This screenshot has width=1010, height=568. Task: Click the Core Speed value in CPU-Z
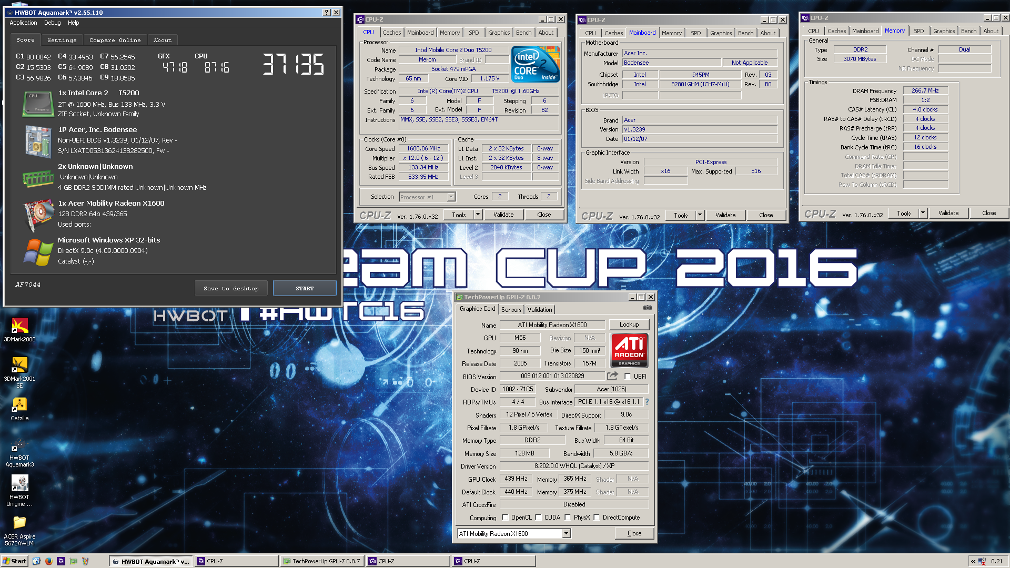coord(423,148)
